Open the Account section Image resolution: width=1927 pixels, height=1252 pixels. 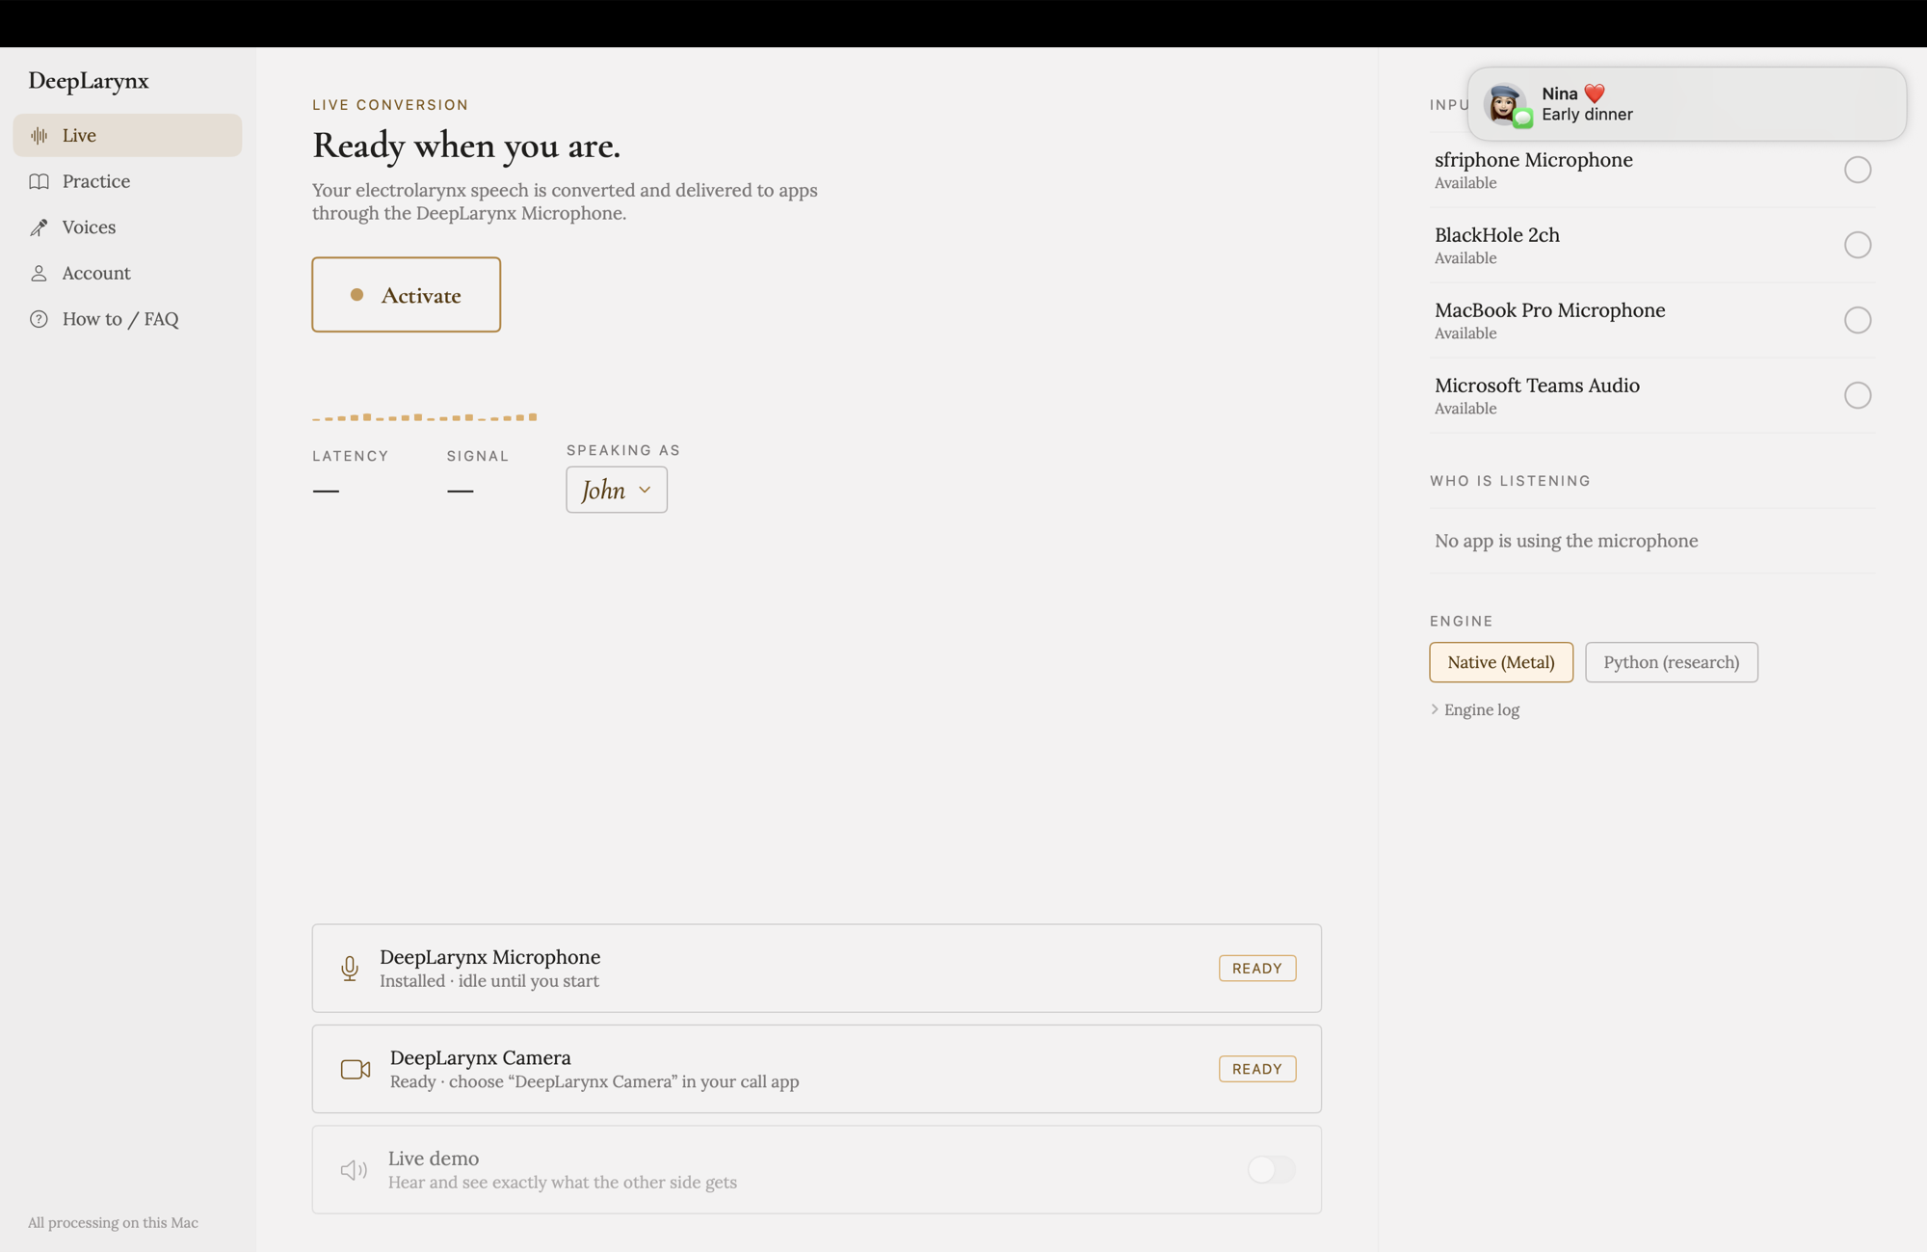127,274
